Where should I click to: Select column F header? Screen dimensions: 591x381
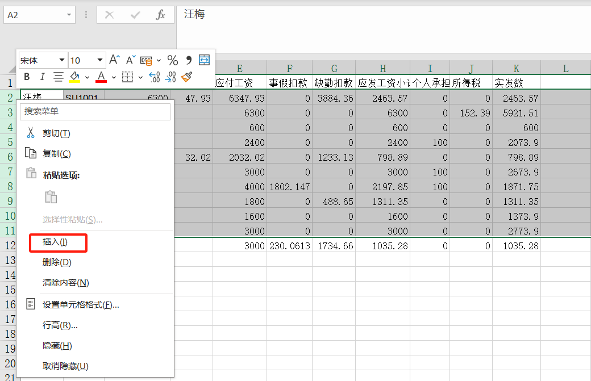(289, 69)
